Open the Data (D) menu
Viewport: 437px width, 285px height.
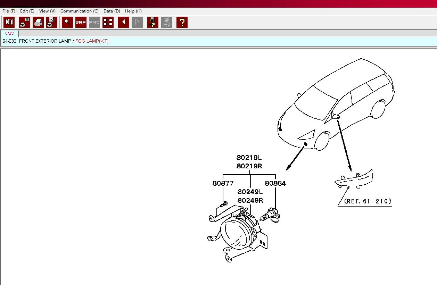[x=112, y=11]
